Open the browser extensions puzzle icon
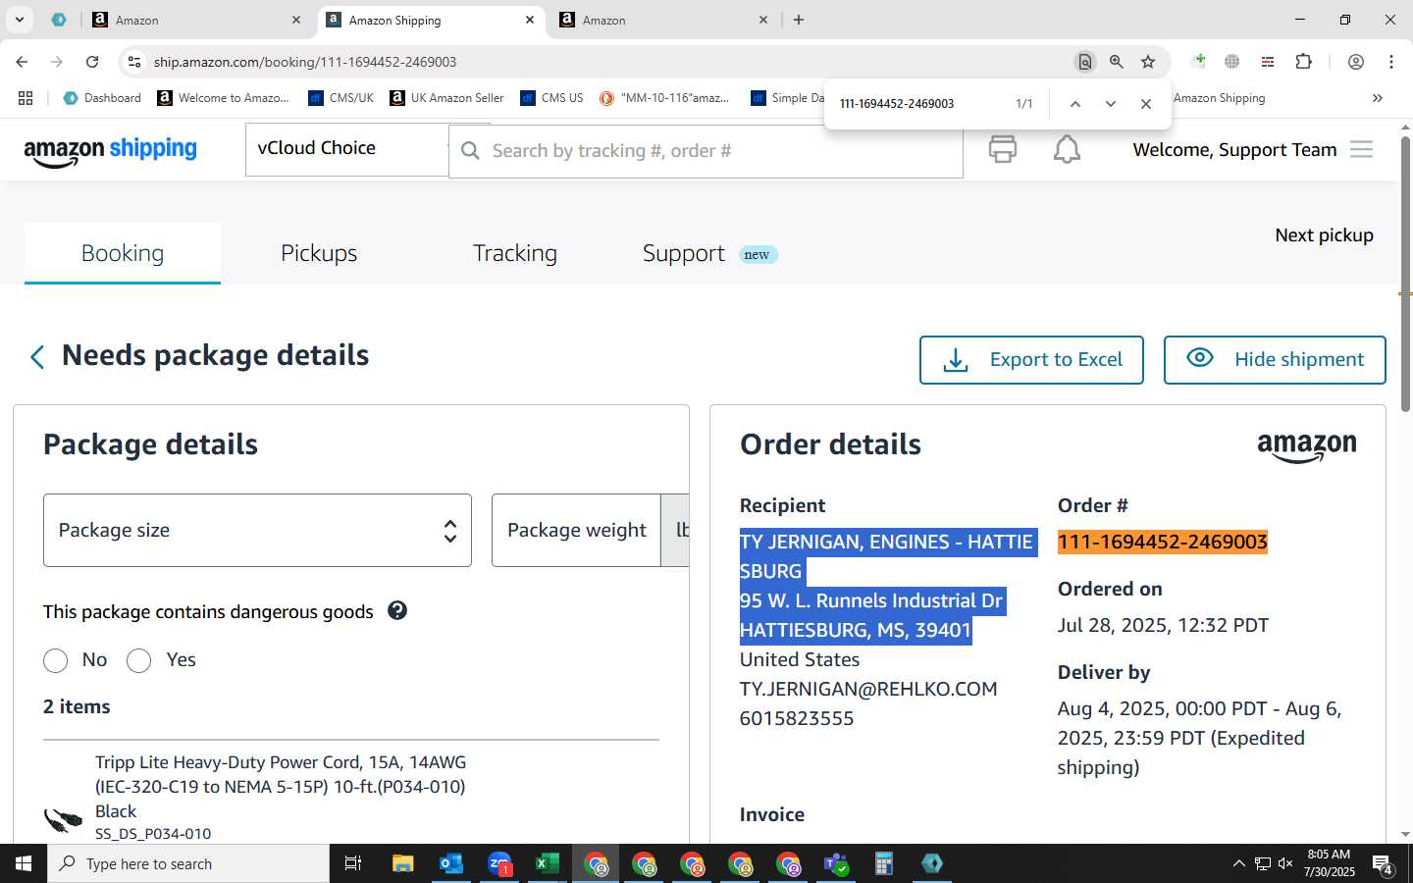Image resolution: width=1413 pixels, height=883 pixels. 1303,62
